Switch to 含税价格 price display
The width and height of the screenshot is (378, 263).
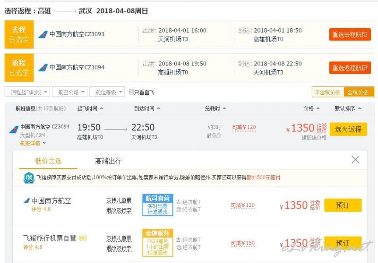(359, 92)
